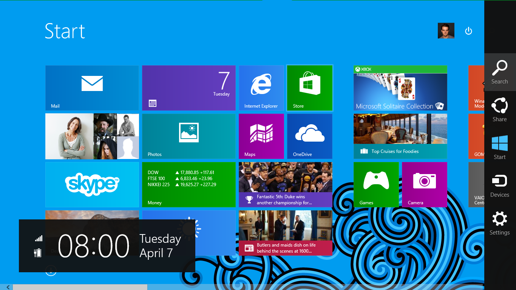Click the horizontal scrollbar thumb
The height and width of the screenshot is (290, 516).
tap(80, 287)
